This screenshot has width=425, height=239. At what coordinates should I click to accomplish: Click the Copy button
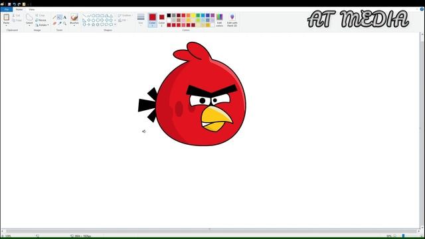(17, 21)
